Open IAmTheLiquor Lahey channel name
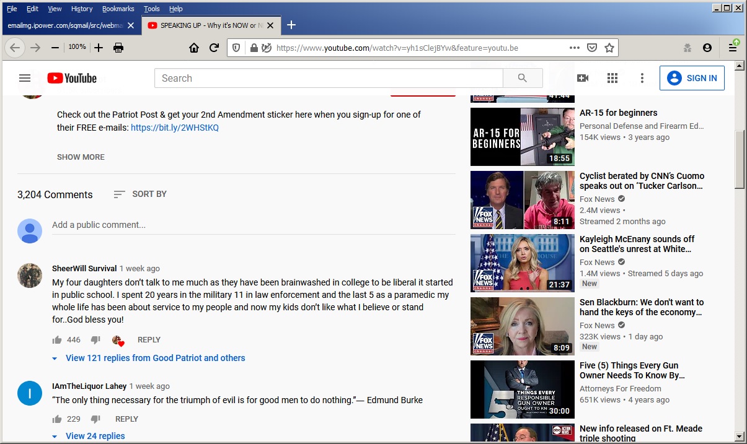The width and height of the screenshot is (747, 444). coord(89,386)
